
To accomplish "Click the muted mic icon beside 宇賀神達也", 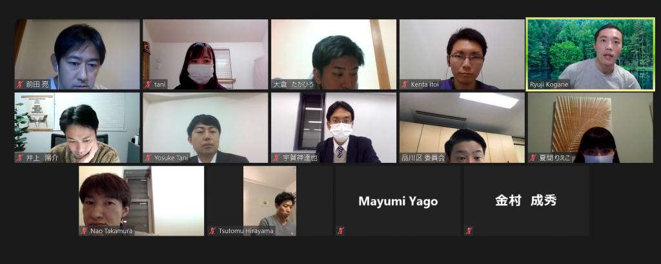I will click(276, 158).
